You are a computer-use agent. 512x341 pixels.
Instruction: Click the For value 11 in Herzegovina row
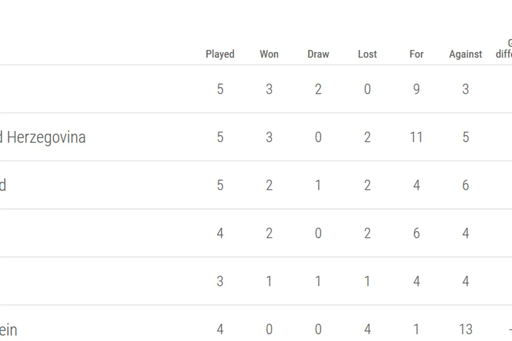[416, 137]
